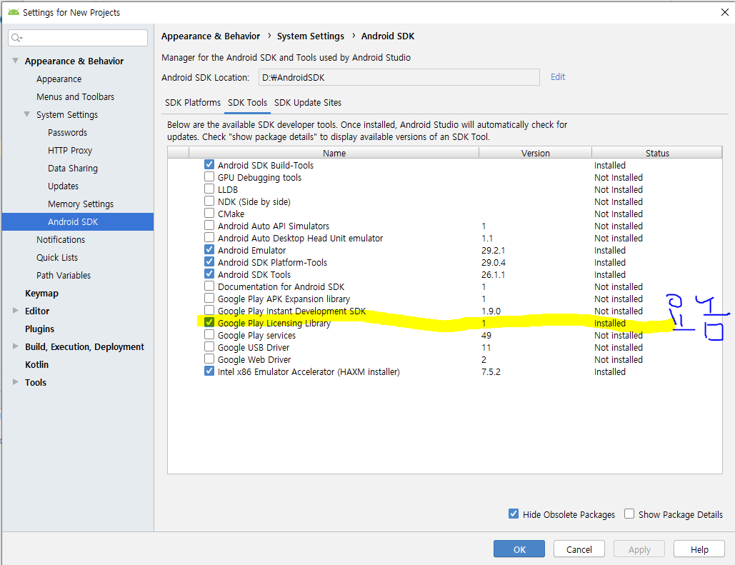This screenshot has width=735, height=565.
Task: Select Data Sharing settings
Action: pyautogui.click(x=73, y=168)
